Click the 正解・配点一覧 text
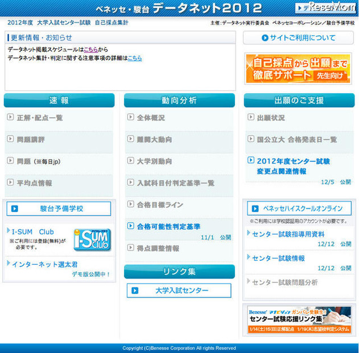The height and width of the screenshot is (353, 359). tap(40, 118)
